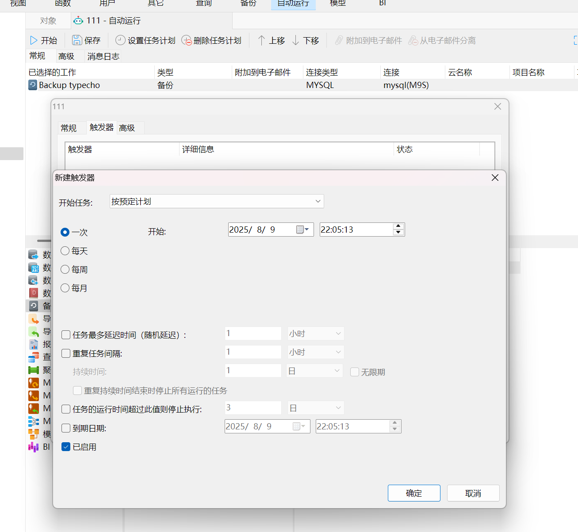Select the green export arrow icon in sidebar

(34, 331)
